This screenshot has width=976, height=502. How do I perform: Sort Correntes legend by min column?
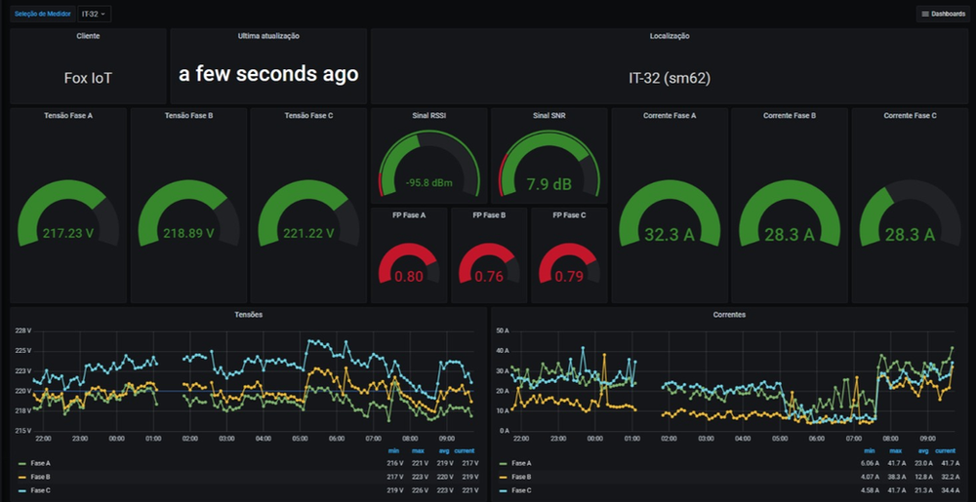click(x=869, y=451)
